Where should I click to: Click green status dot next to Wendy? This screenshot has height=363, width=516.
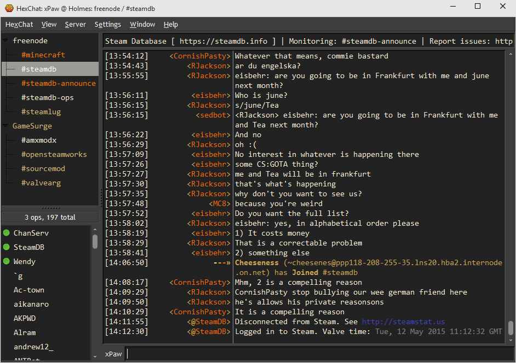point(7,262)
